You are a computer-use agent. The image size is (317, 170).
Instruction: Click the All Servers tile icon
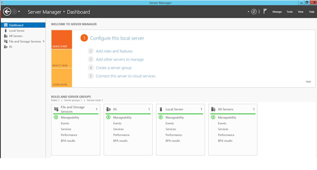[214, 109]
